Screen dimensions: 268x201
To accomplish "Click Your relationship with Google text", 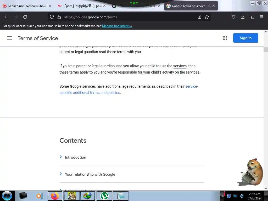I will [x=90, y=174].
